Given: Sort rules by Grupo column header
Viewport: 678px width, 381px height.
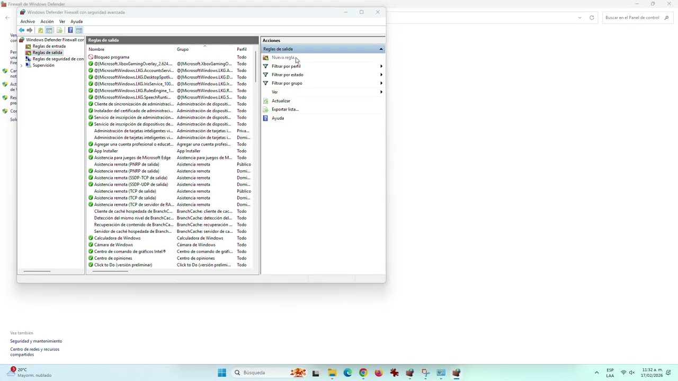Looking at the screenshot, I should point(205,50).
